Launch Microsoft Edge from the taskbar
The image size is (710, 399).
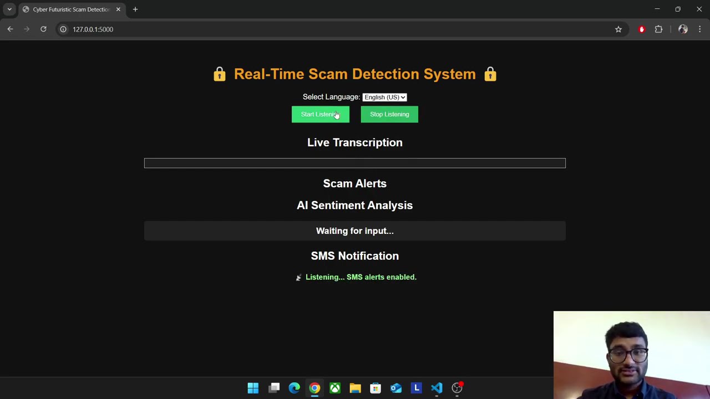(294, 388)
